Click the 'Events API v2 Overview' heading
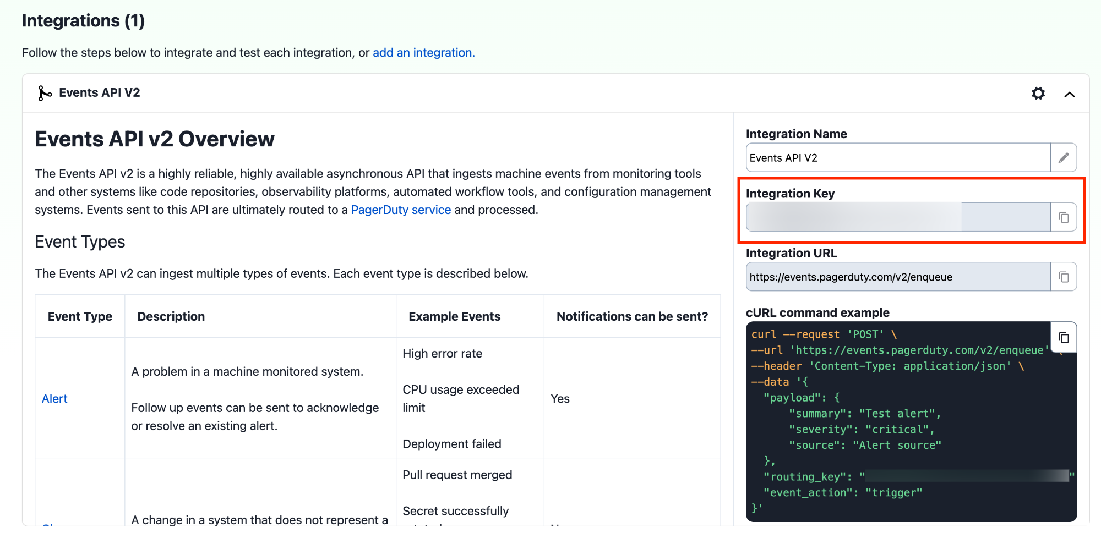 pyautogui.click(x=155, y=139)
